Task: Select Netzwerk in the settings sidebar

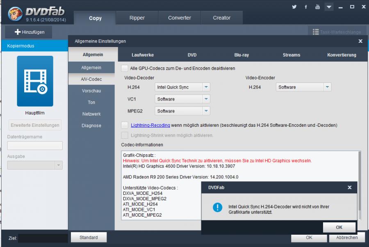Action: [91, 114]
